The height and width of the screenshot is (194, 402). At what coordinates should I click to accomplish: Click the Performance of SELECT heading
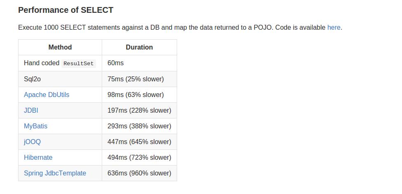point(65,10)
